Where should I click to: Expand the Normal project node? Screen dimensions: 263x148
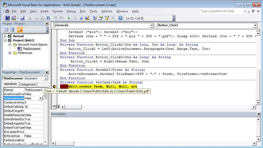[x=5, y=36]
